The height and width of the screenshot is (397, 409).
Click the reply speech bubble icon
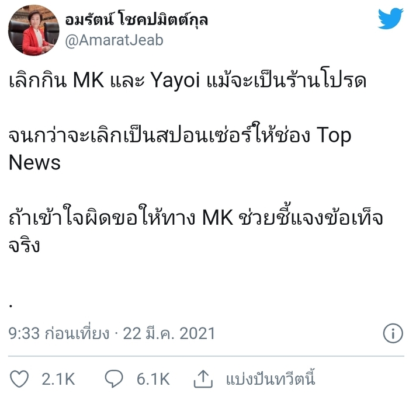114,378
